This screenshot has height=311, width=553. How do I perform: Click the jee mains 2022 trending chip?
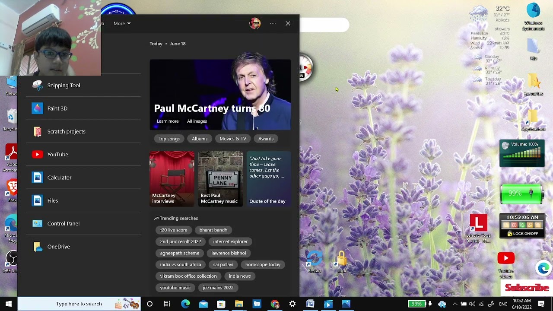[218, 288]
